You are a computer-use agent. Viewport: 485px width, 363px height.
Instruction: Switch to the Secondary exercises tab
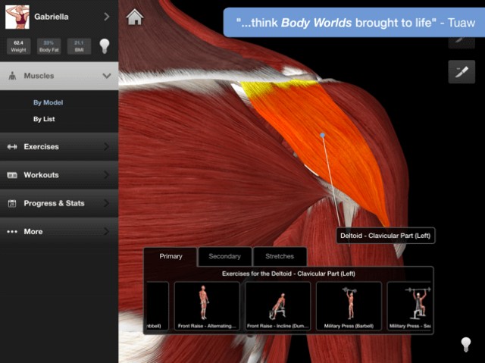click(224, 257)
